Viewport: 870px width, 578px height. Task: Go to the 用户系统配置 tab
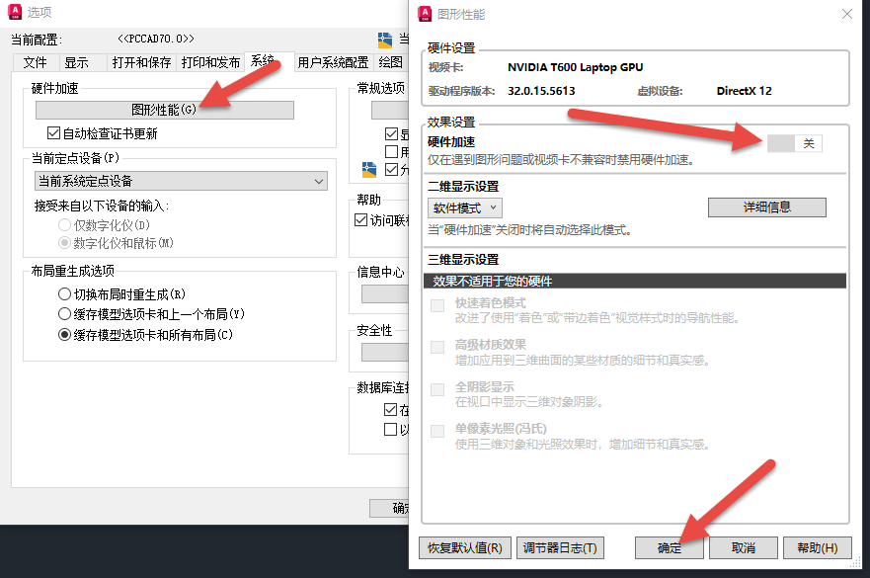click(333, 62)
